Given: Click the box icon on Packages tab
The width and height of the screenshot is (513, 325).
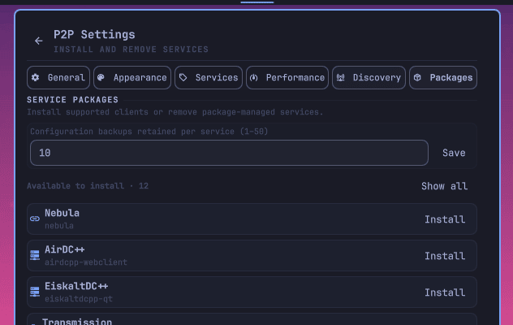Looking at the screenshot, I should coord(417,77).
